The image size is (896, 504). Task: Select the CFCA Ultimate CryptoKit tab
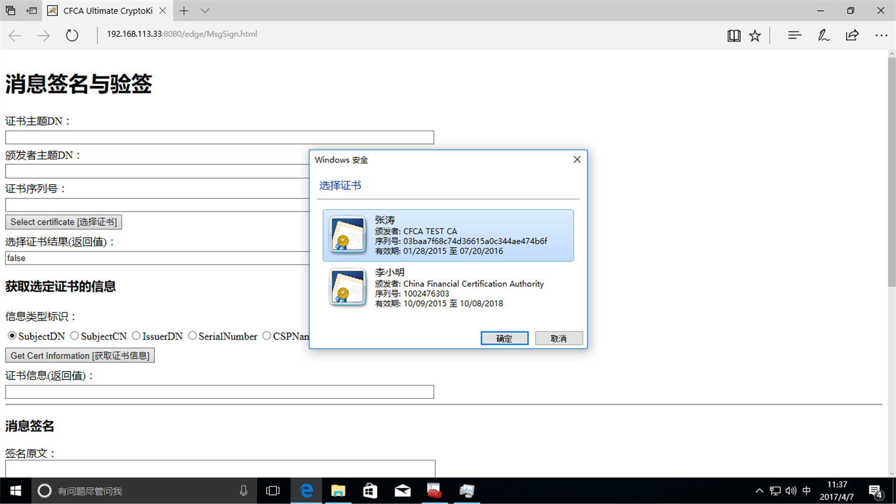(108, 11)
